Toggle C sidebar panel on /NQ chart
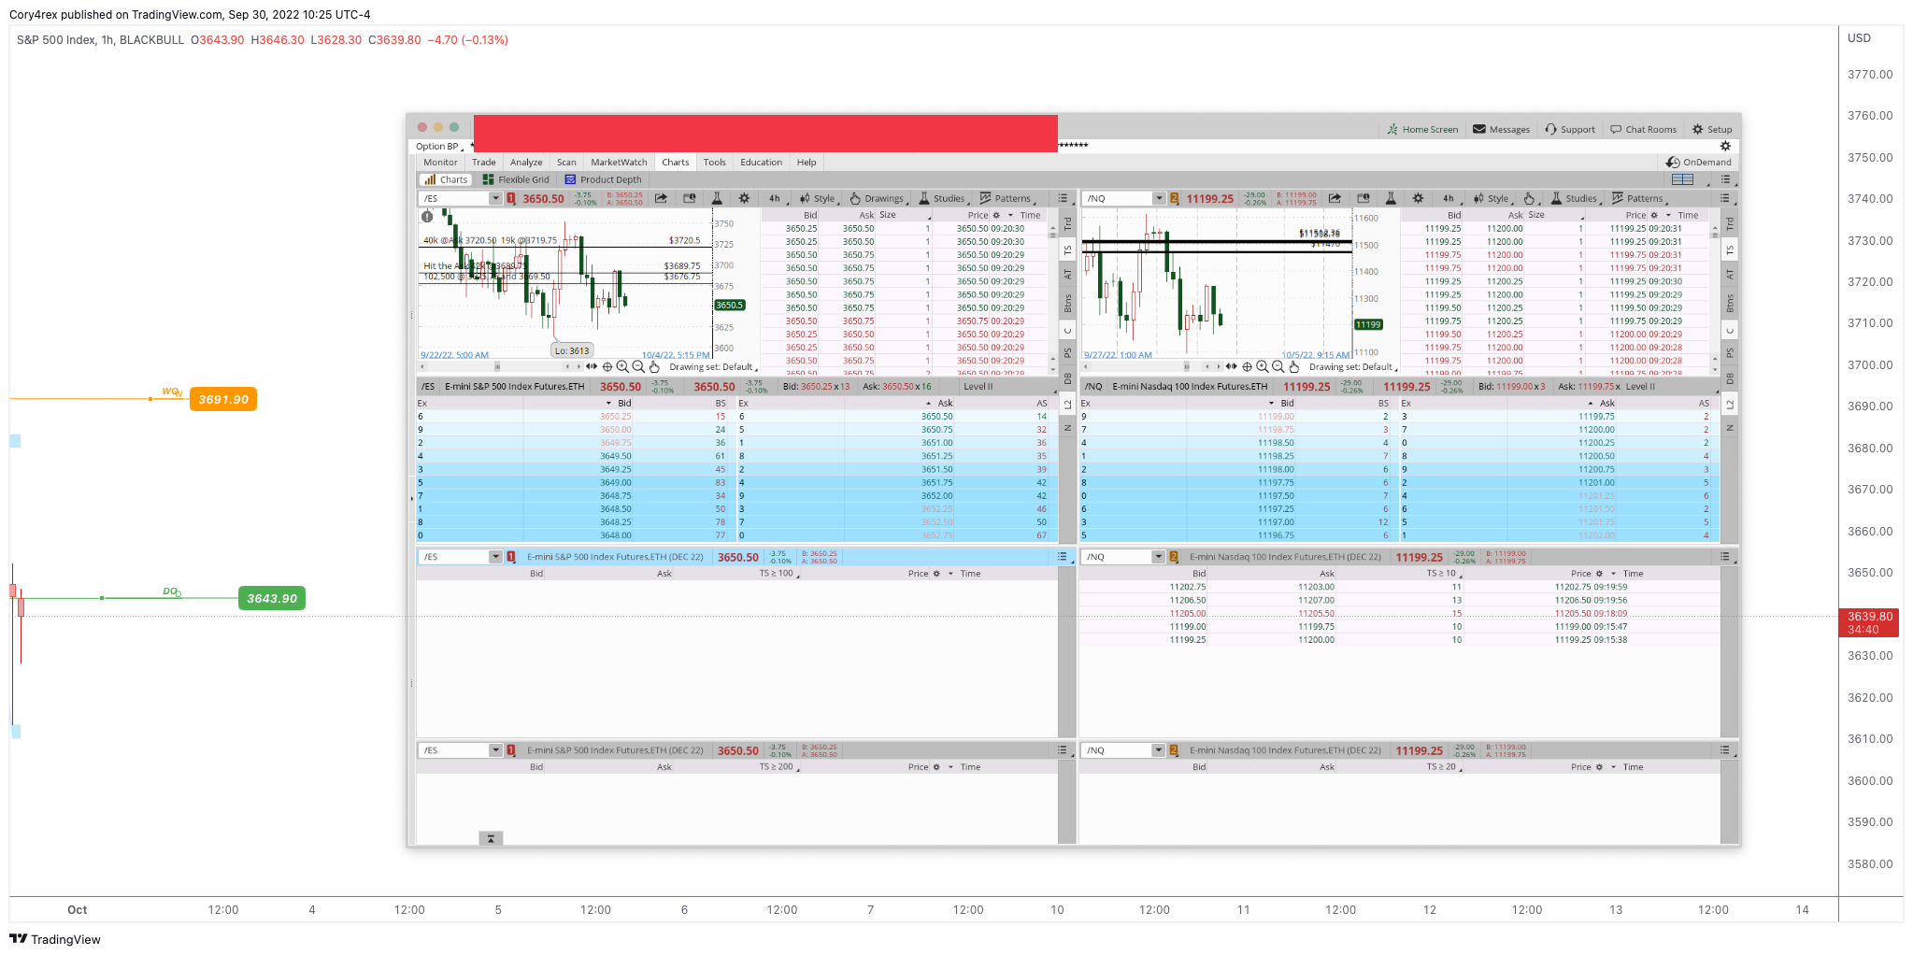This screenshot has width=1913, height=955. click(1730, 330)
